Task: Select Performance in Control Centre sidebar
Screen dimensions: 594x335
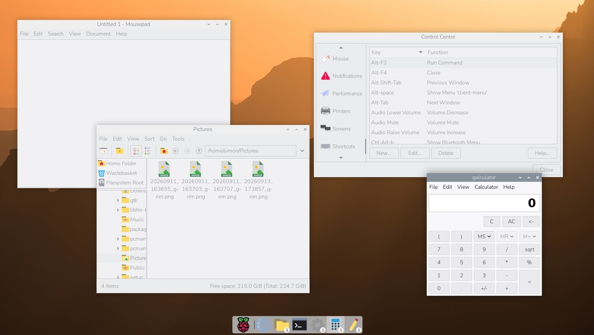Action: (x=341, y=93)
